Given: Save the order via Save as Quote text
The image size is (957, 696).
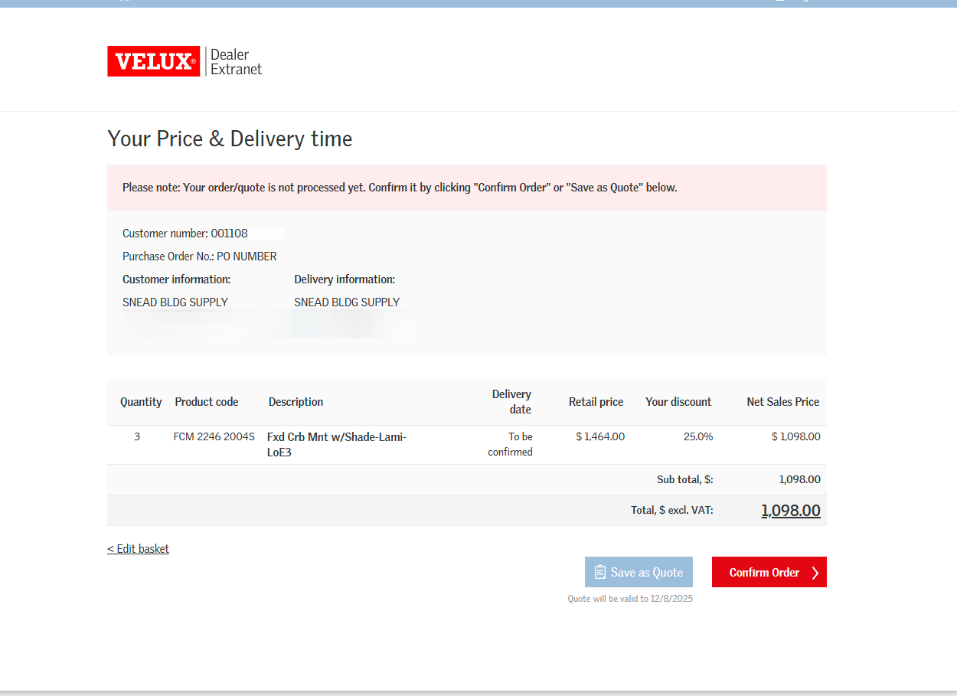Looking at the screenshot, I should click(x=646, y=572).
